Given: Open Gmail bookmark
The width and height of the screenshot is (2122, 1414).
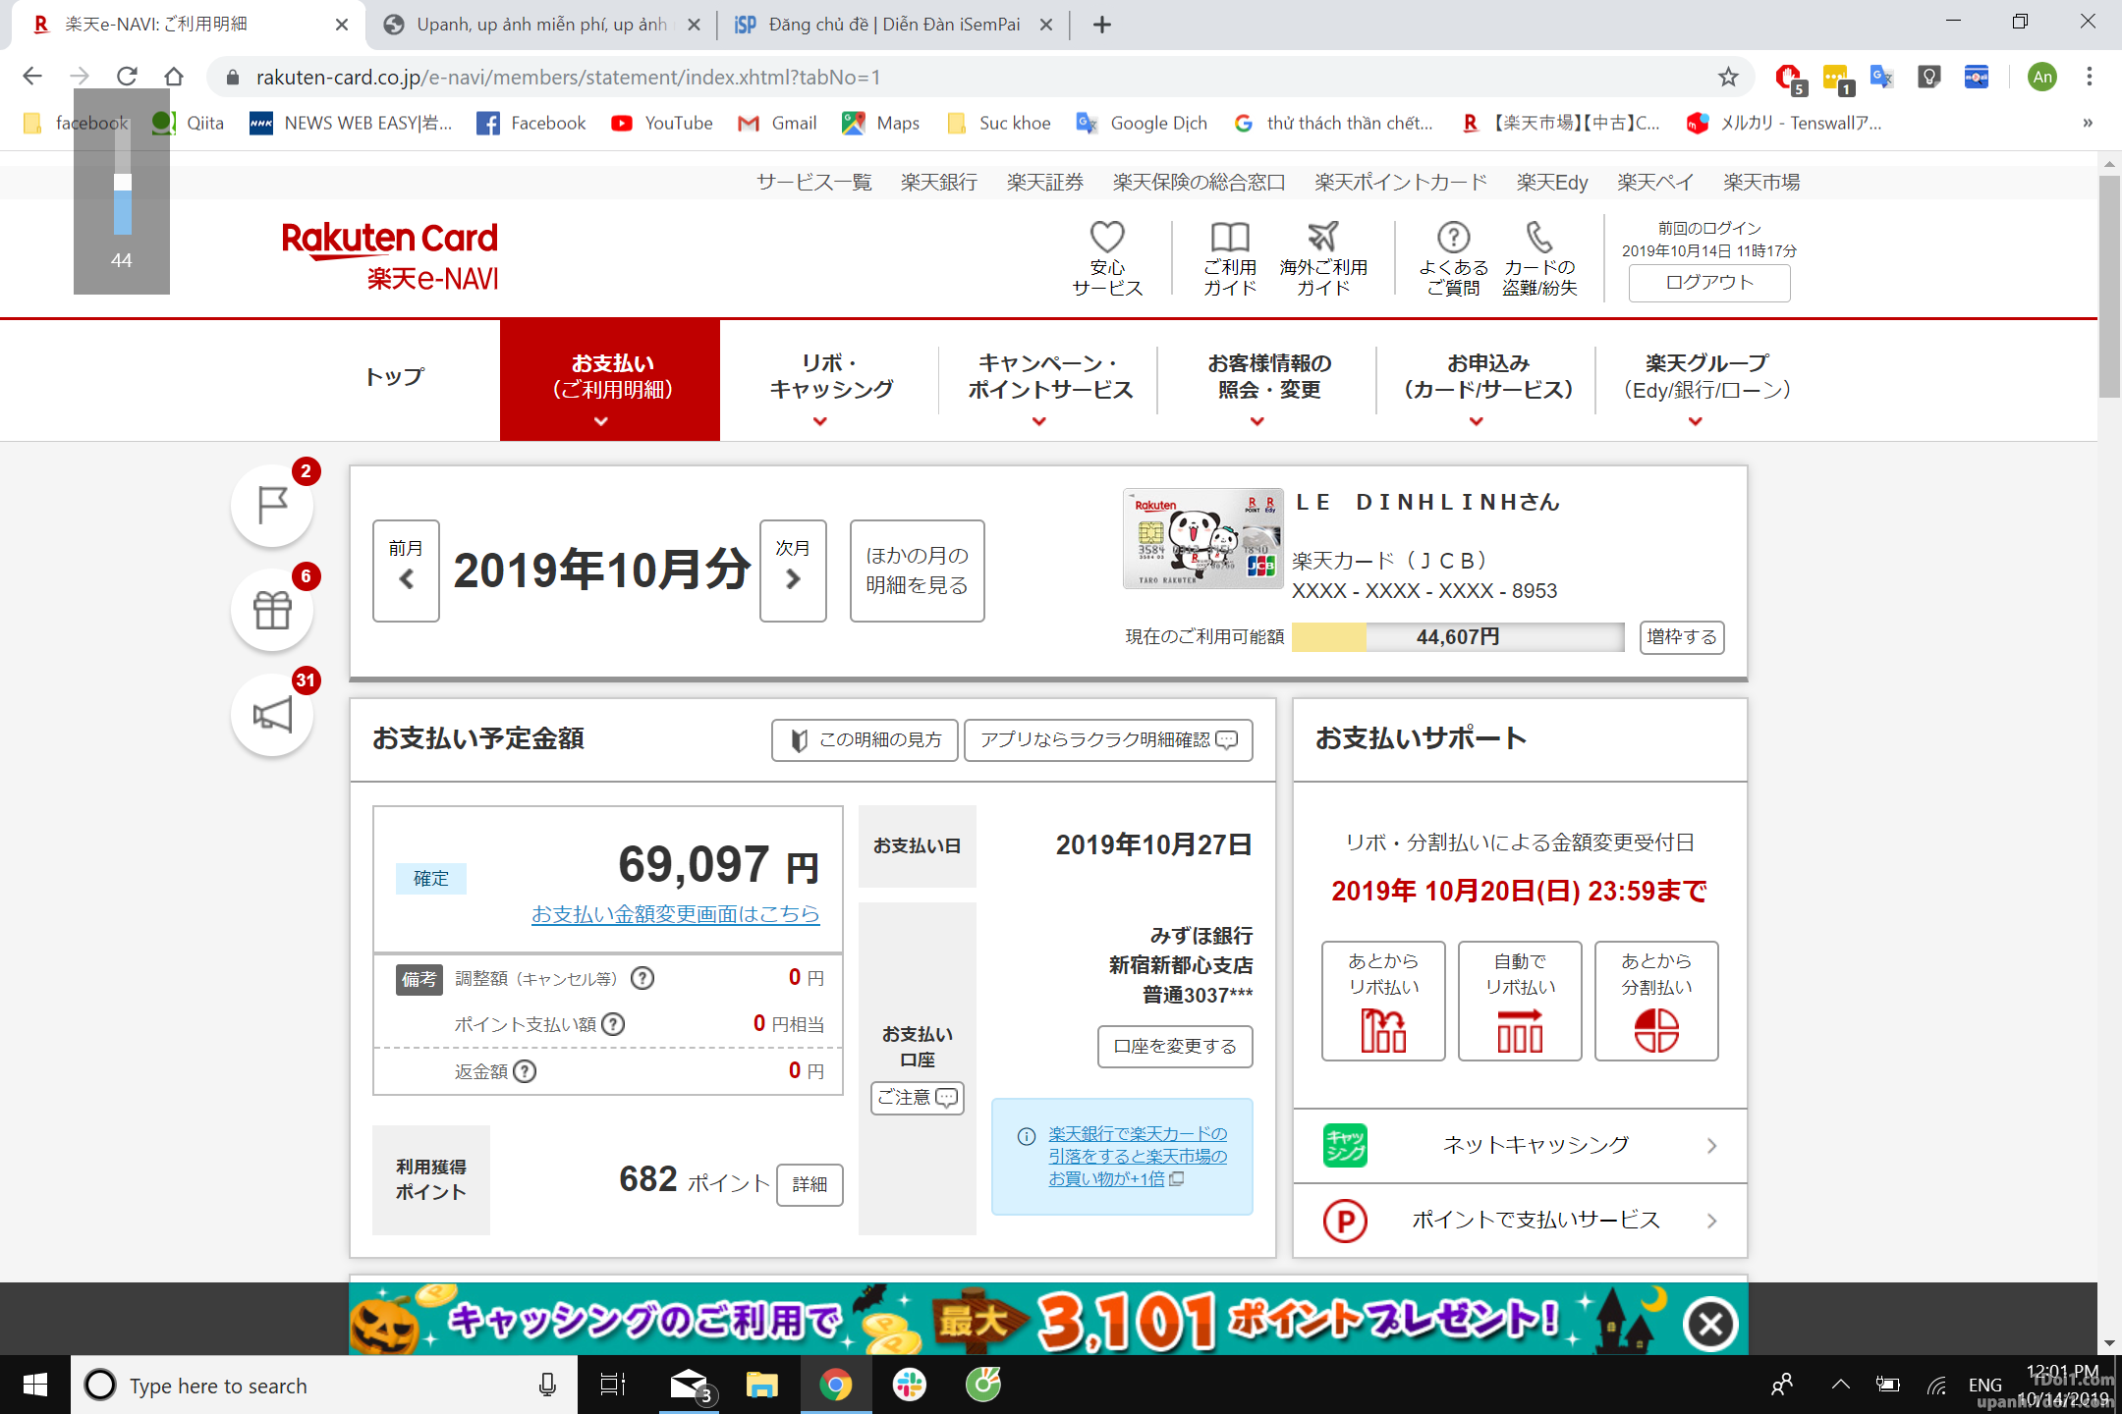Looking at the screenshot, I should (x=777, y=123).
